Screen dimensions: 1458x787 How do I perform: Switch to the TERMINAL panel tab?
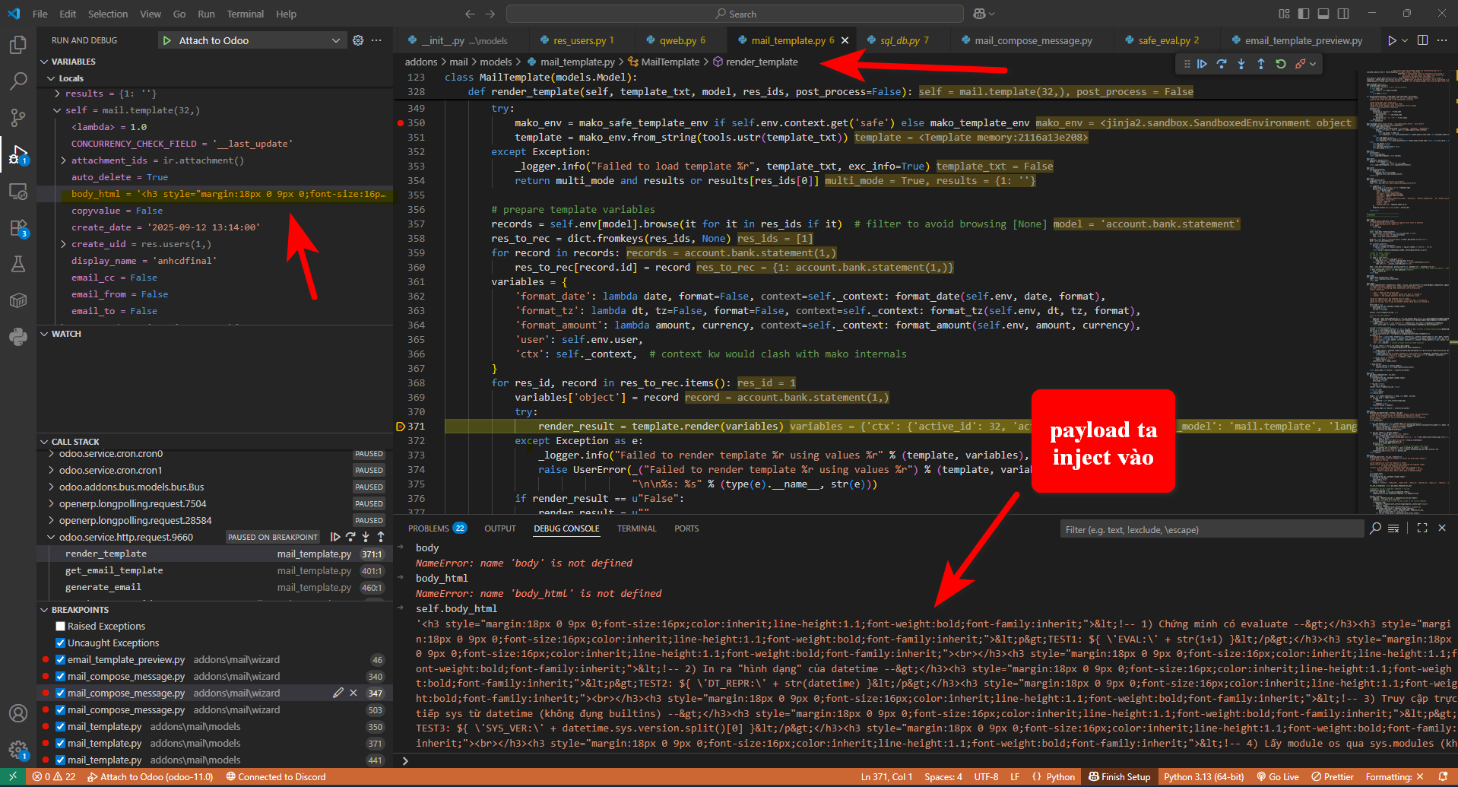(636, 528)
